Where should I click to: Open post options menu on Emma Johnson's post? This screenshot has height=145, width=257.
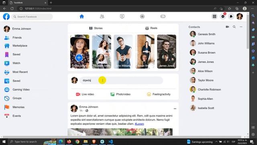tap(175, 109)
